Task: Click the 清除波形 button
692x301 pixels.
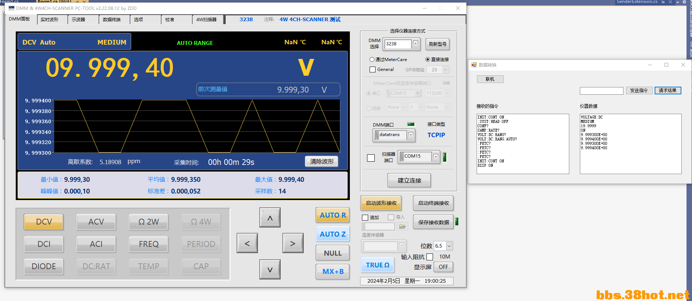Action: (x=322, y=161)
